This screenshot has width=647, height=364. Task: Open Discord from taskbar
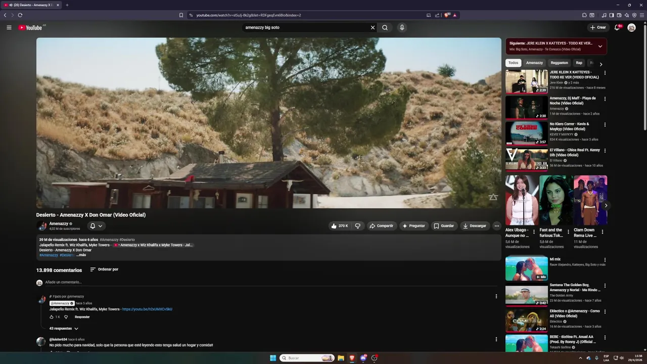pyautogui.click(x=363, y=358)
